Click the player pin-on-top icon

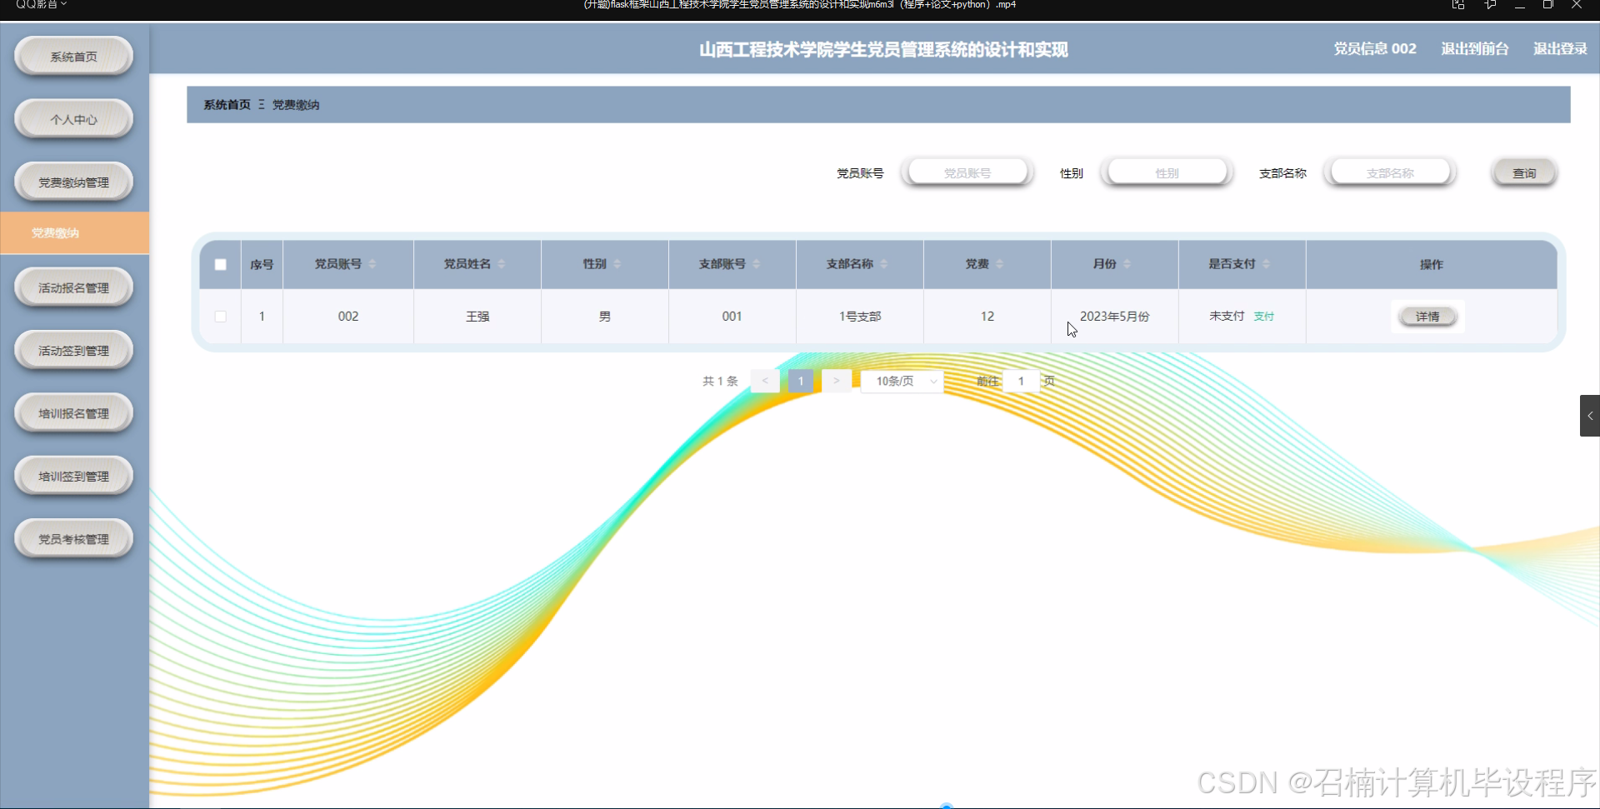(x=1490, y=5)
